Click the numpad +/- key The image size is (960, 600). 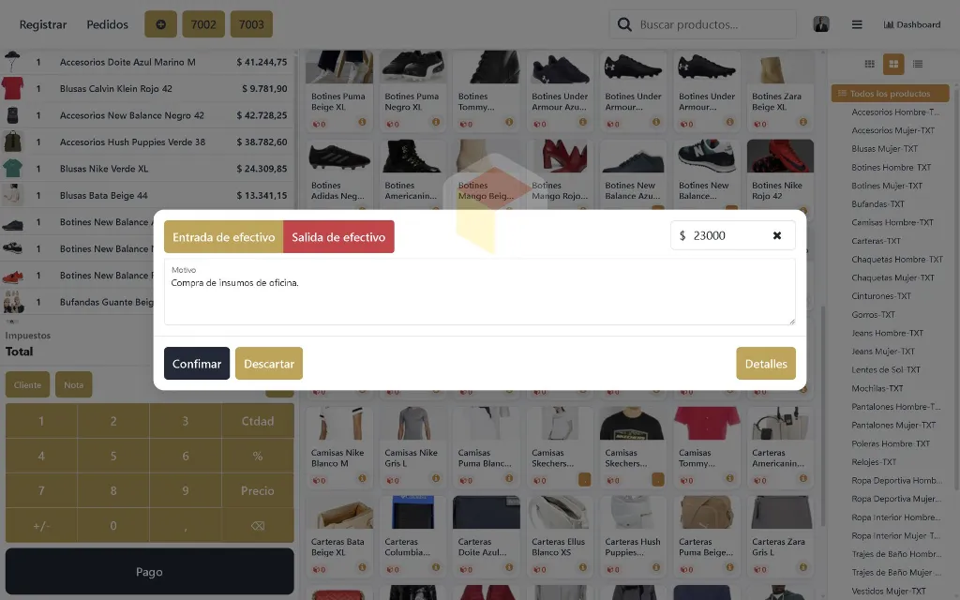tap(41, 525)
